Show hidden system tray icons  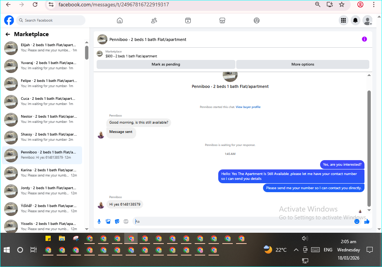296,250
